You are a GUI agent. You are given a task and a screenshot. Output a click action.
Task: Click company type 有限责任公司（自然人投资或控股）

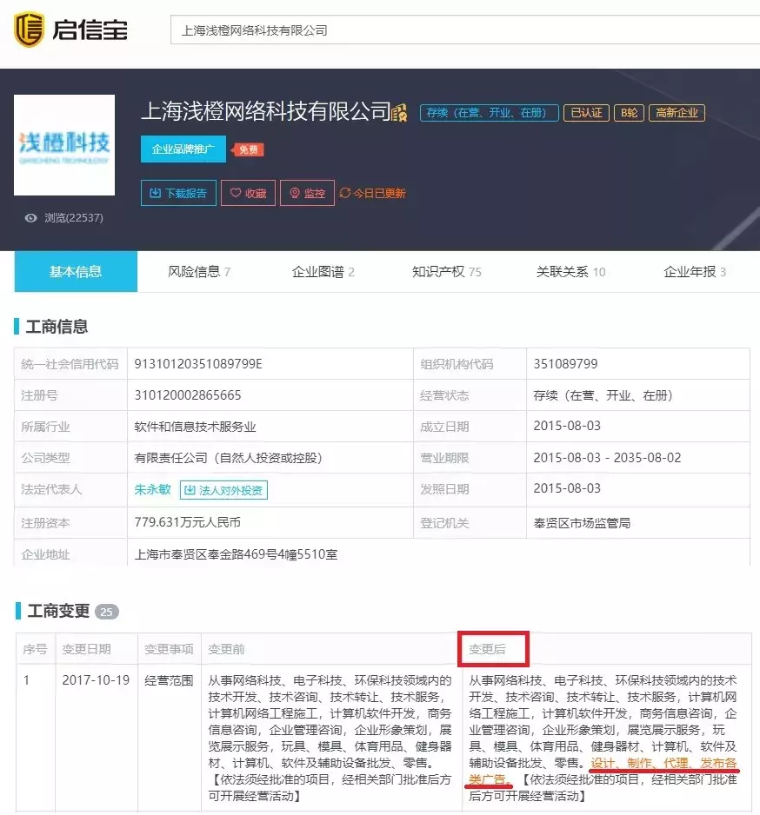[x=229, y=458]
